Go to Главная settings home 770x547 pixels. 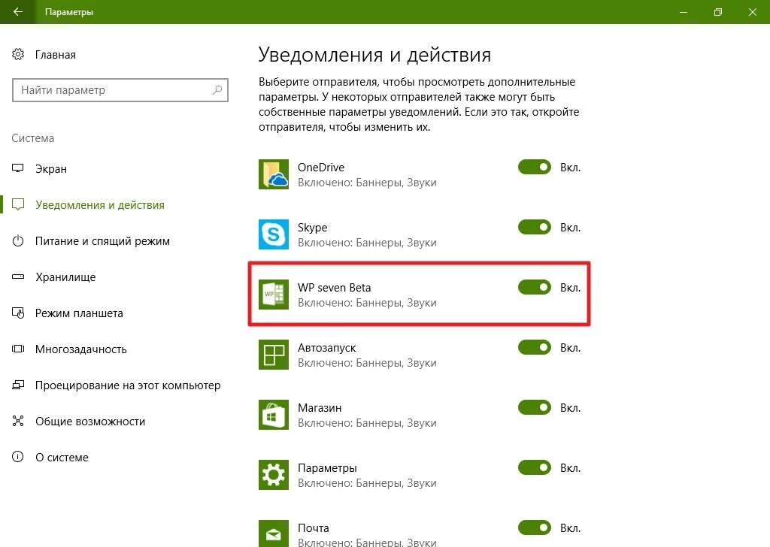click(56, 54)
